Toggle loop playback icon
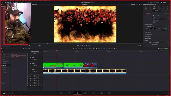171x96 pixels. click(89, 46)
